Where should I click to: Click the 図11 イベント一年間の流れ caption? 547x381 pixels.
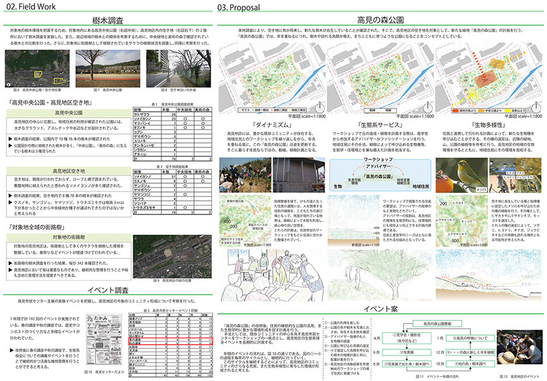click(x=437, y=377)
